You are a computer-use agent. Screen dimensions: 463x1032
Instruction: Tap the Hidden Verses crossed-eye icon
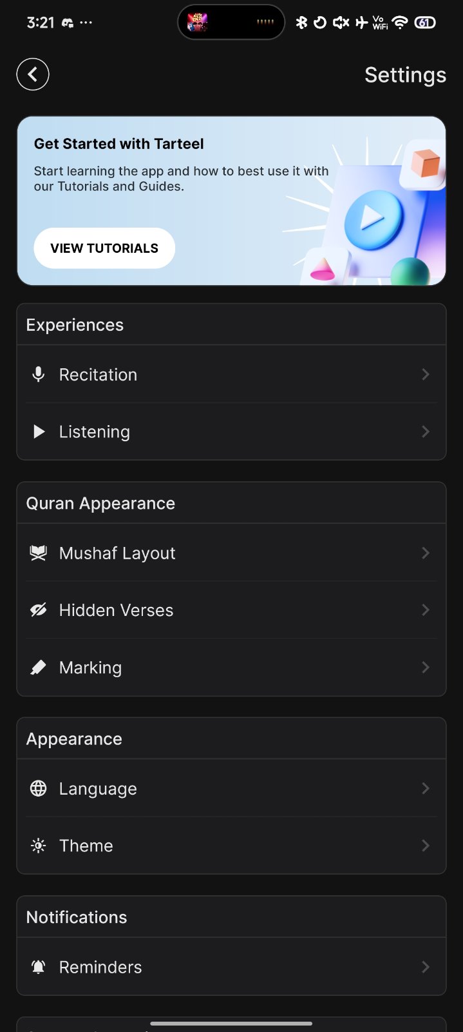(x=39, y=610)
